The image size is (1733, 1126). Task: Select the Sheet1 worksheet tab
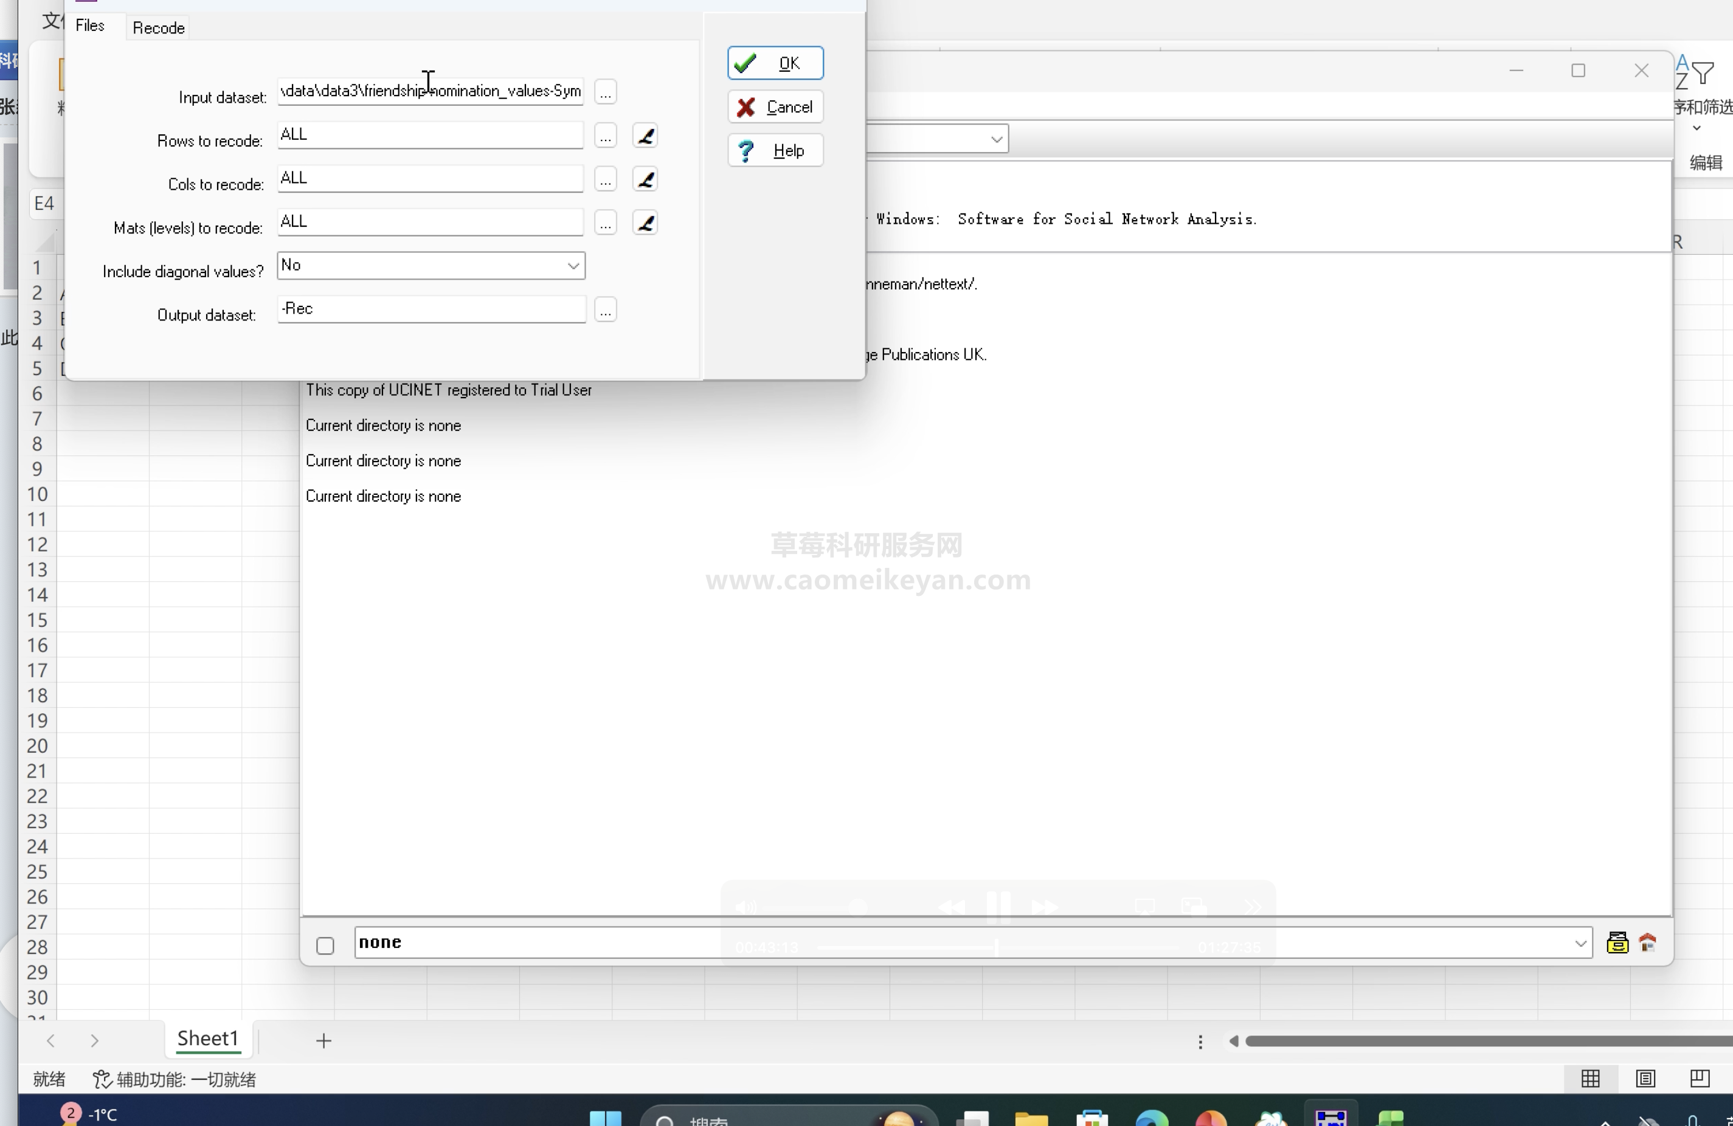click(207, 1038)
